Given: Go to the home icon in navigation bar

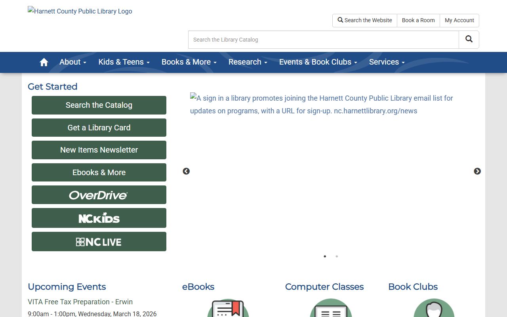Looking at the screenshot, I should pyautogui.click(x=44, y=62).
